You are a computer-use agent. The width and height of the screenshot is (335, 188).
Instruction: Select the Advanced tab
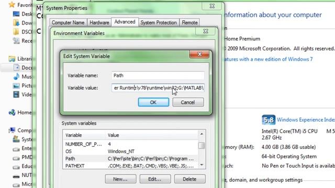click(x=125, y=22)
